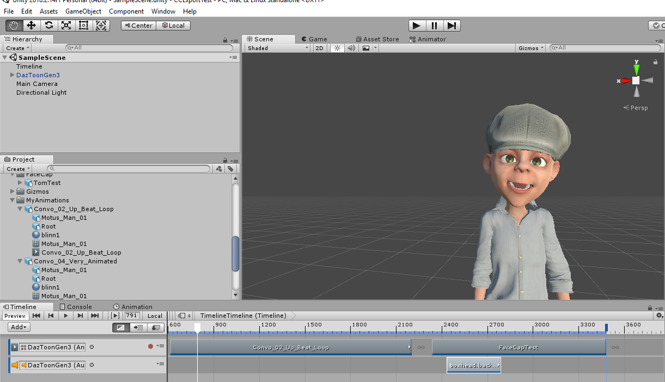Enable recording on the DazToonGen3 animation track
The height and width of the screenshot is (382, 665).
[x=150, y=347]
